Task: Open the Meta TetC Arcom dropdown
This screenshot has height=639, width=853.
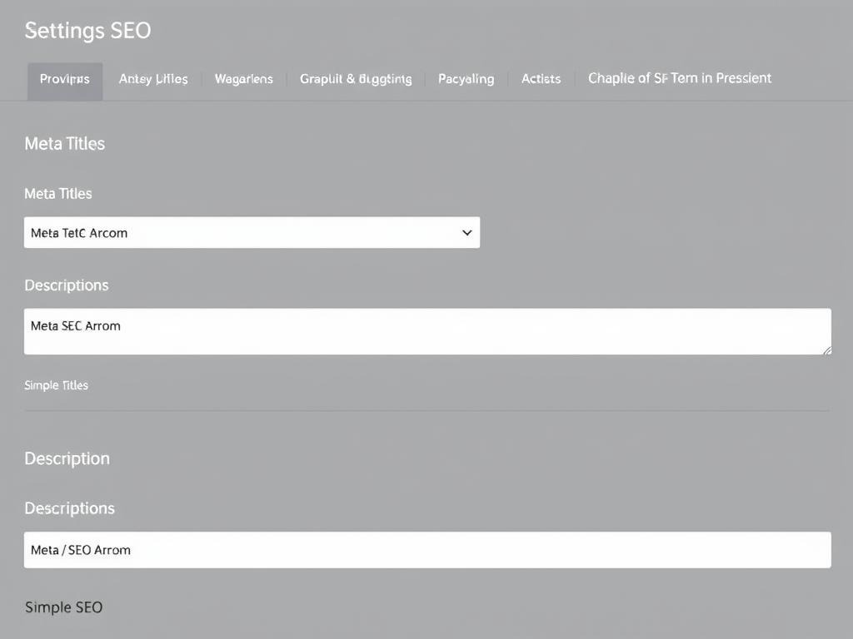Action: pyautogui.click(x=252, y=233)
